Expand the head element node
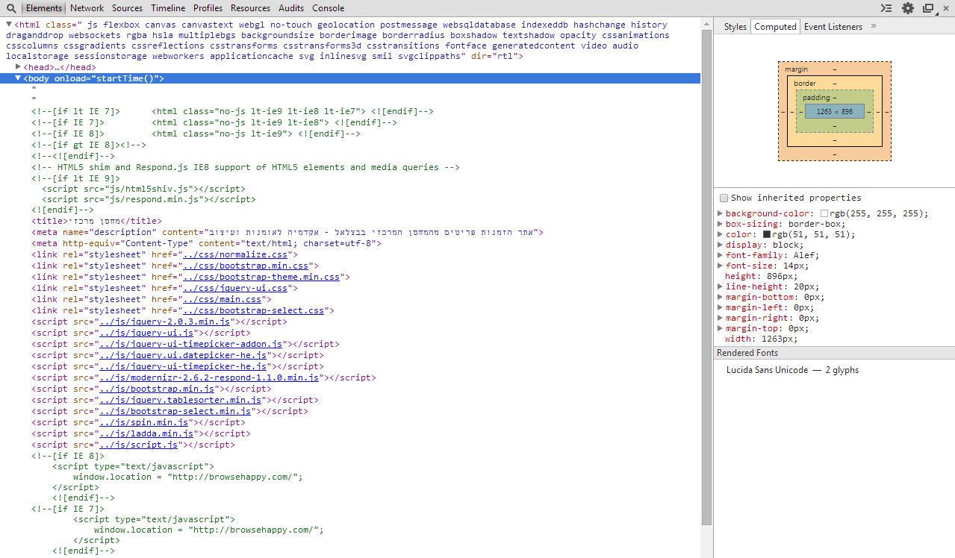The height and width of the screenshot is (558, 955). 19,67
